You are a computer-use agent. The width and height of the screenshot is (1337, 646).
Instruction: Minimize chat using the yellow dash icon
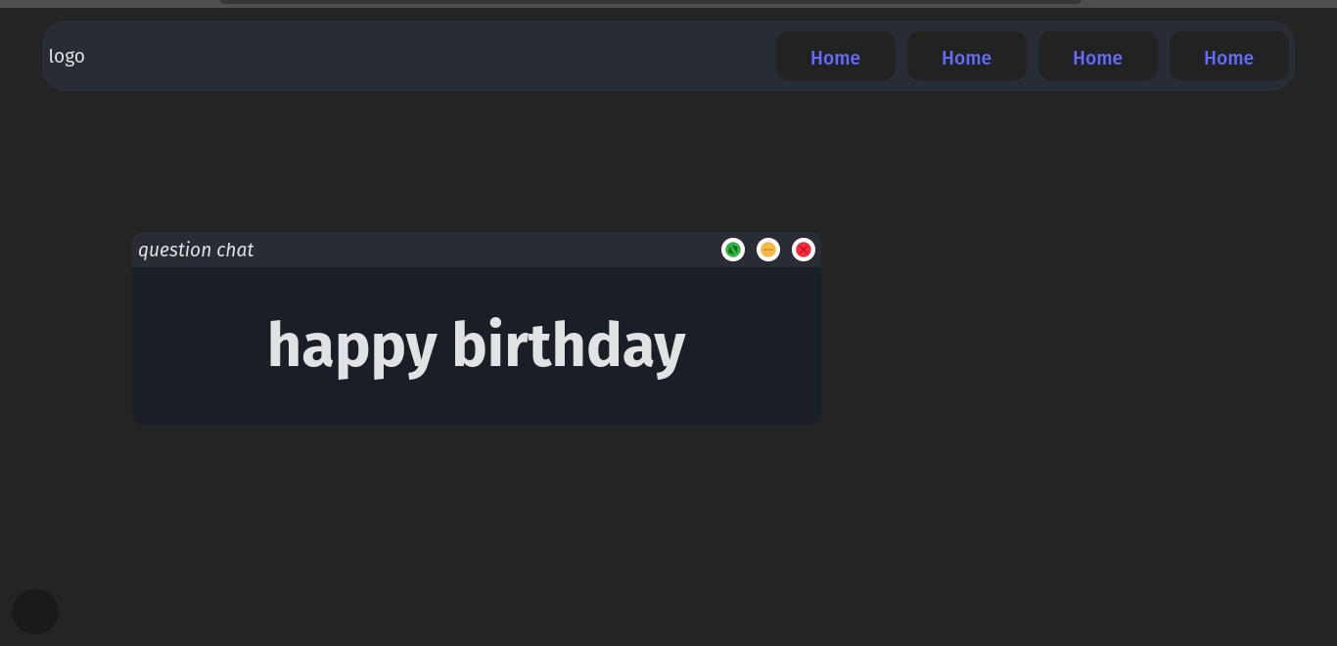[768, 250]
